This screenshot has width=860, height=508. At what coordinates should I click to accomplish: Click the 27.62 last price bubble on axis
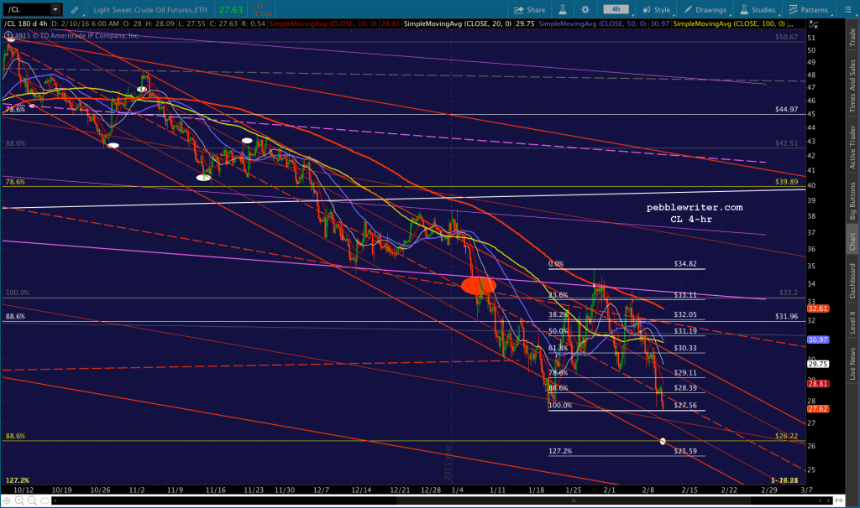click(x=817, y=409)
